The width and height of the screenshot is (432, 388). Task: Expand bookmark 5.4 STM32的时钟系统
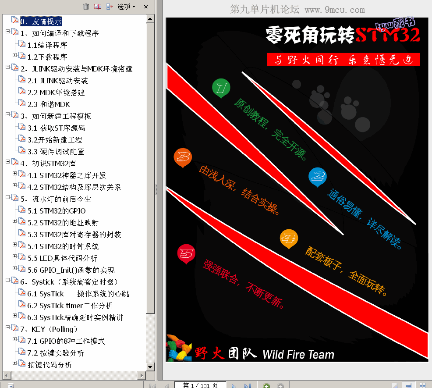click(15, 245)
